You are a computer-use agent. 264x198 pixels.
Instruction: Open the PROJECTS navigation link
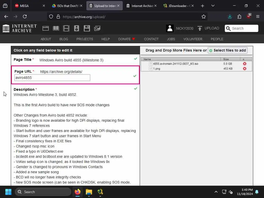(85, 39)
